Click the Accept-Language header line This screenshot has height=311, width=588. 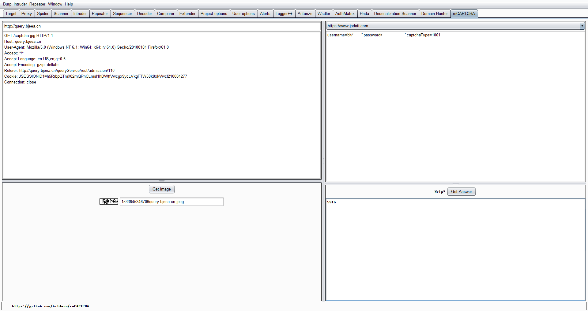[x=35, y=59]
